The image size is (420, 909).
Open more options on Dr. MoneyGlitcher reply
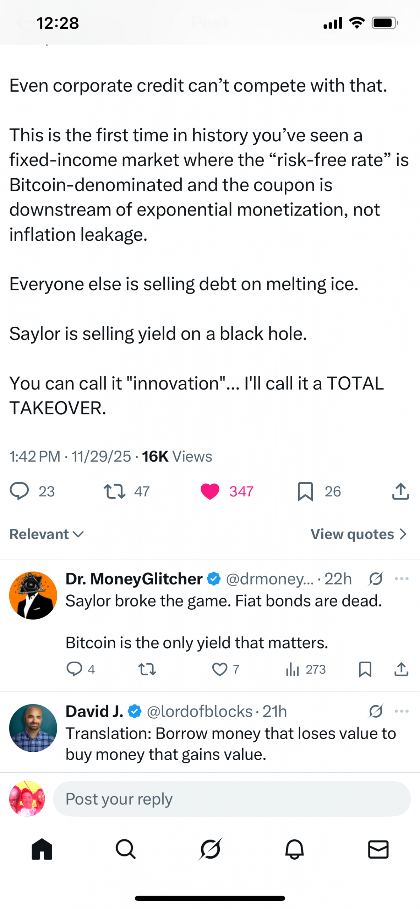pos(401,579)
